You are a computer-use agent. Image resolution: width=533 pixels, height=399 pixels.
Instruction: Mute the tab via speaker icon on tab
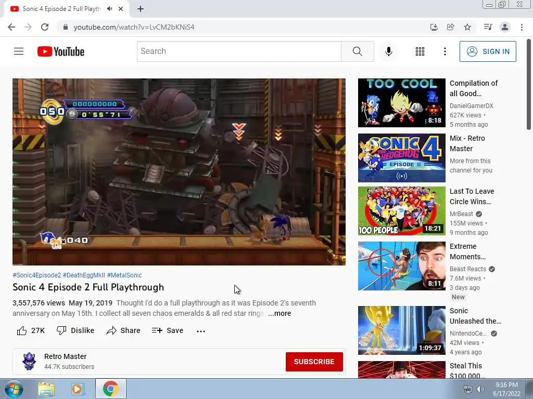(x=109, y=9)
